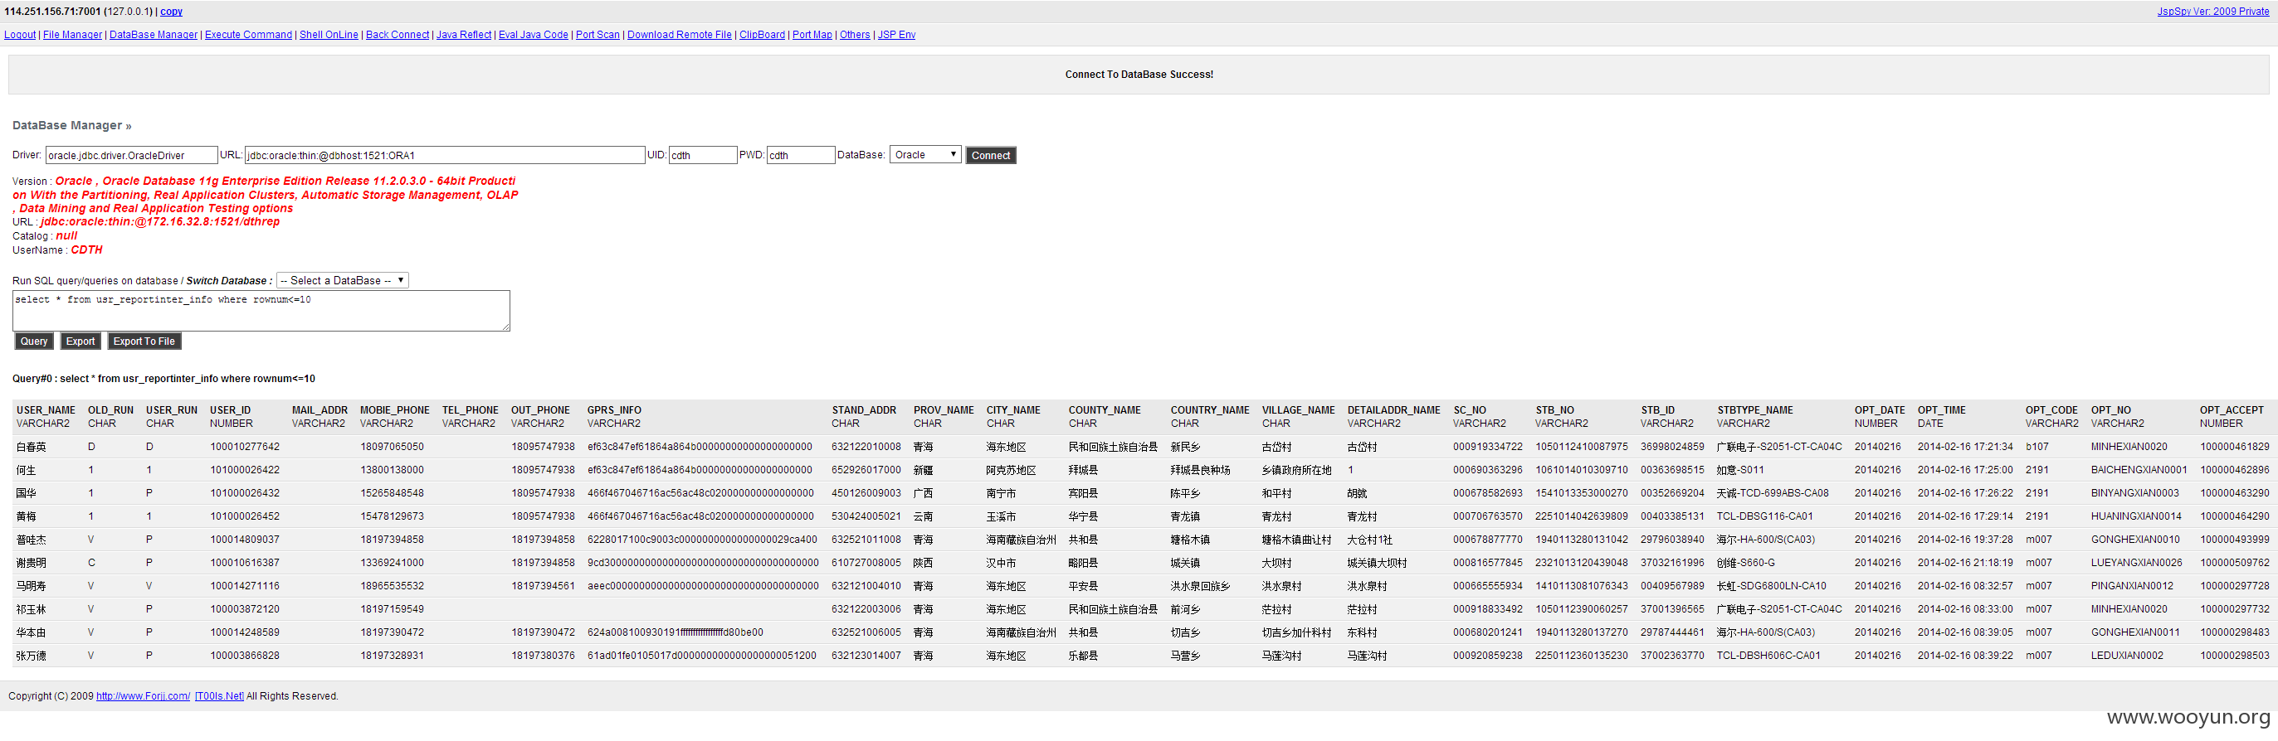Focus the PWD input field
This screenshot has width=2278, height=741.
(x=800, y=156)
